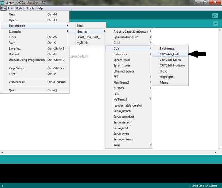222x188 pixels.
Task: Select Save in File menu
Action: [x=35, y=43]
